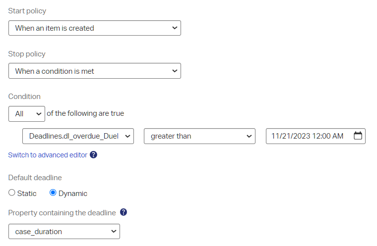Click the help icon beside advanced editor link
377x246 pixels.
coord(93,155)
